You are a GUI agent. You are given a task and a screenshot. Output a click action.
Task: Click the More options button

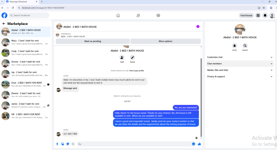pyautogui.click(x=166, y=41)
